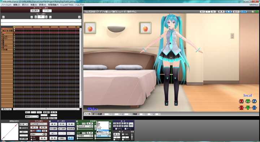The height and width of the screenshot is (142, 260).
Task: Click the red keyframe marker on 表情 row
Action: coord(14,32)
